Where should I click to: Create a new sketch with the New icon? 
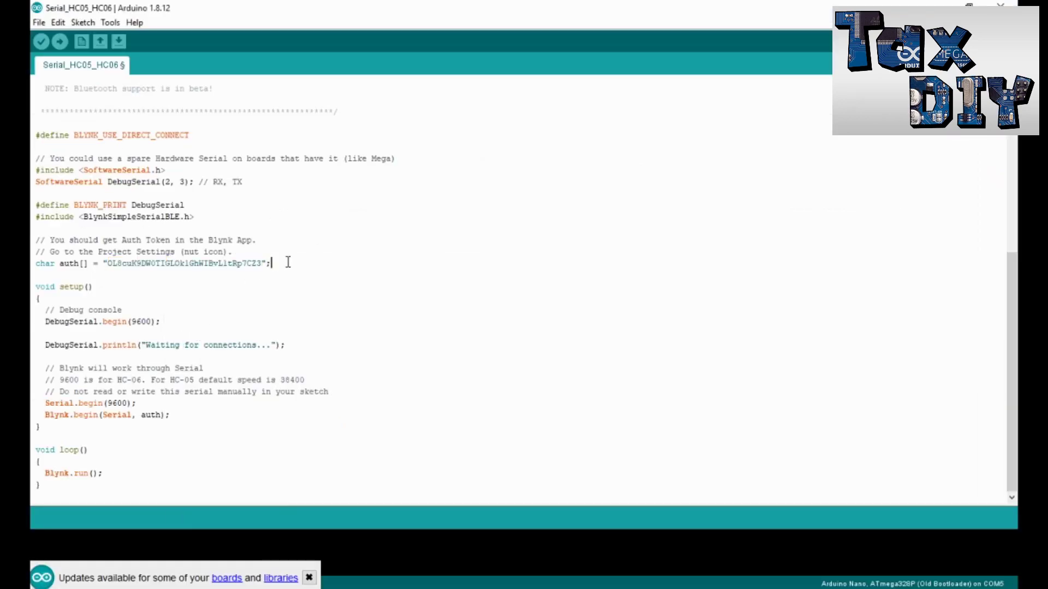click(x=81, y=41)
